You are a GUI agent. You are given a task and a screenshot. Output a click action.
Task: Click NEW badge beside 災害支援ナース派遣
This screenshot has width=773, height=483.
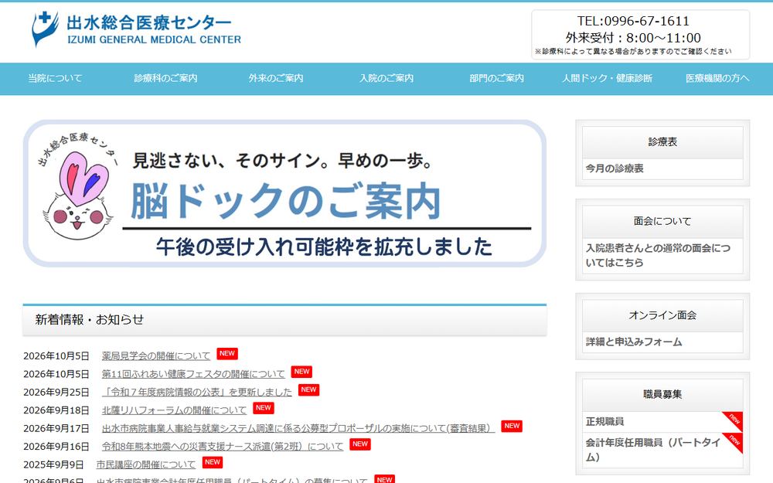360,444
